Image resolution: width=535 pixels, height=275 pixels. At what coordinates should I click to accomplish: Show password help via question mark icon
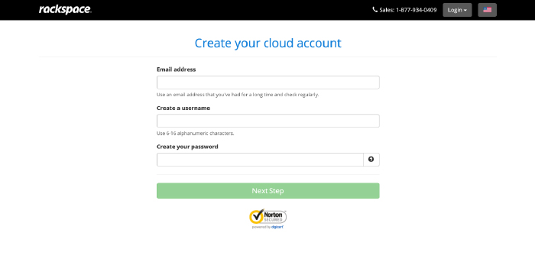(x=371, y=160)
